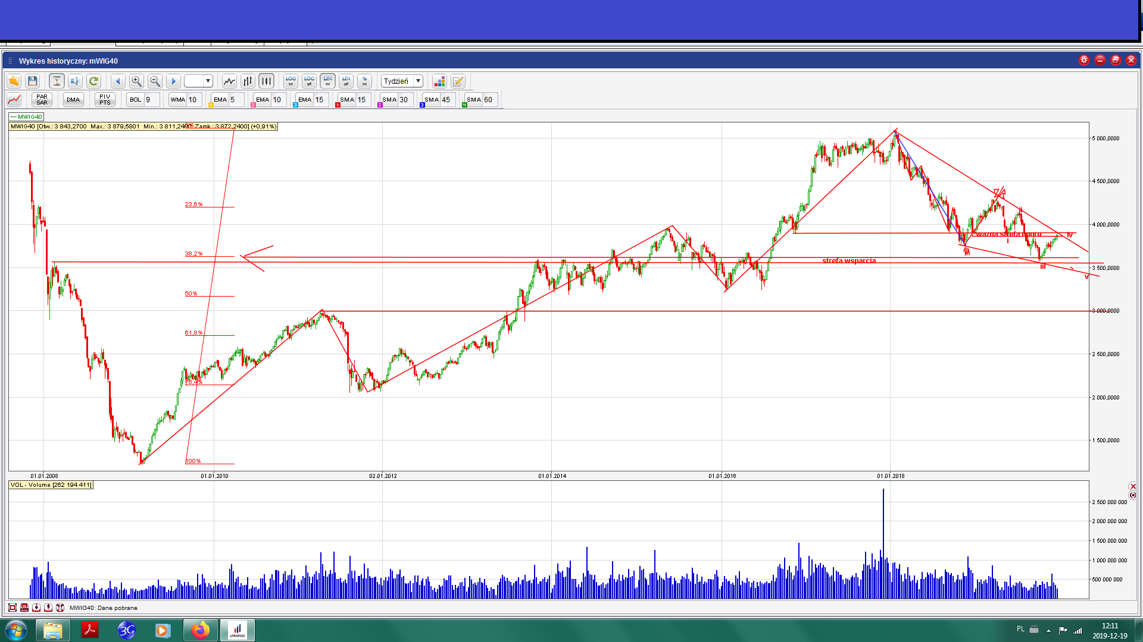Enable the PAR SAR indicator
The width and height of the screenshot is (1143, 642).
[x=42, y=99]
